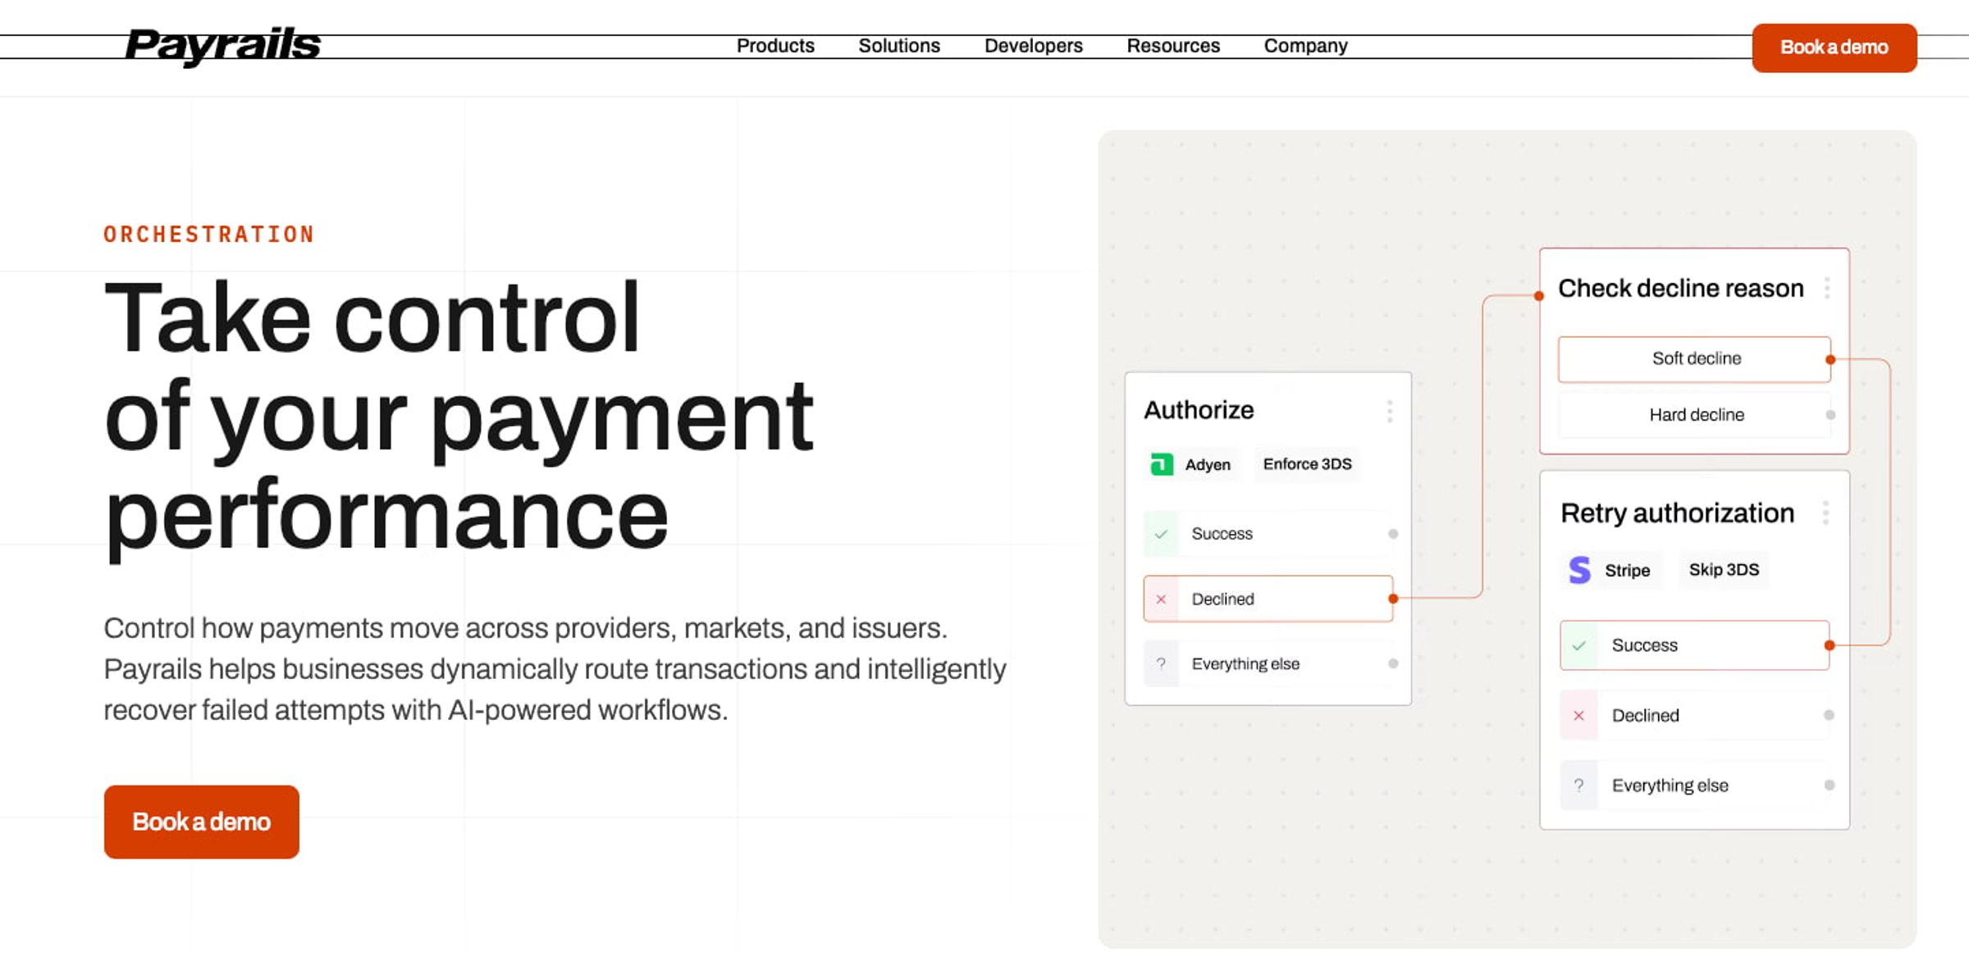Click the Everything else label in Retry card

click(1670, 786)
